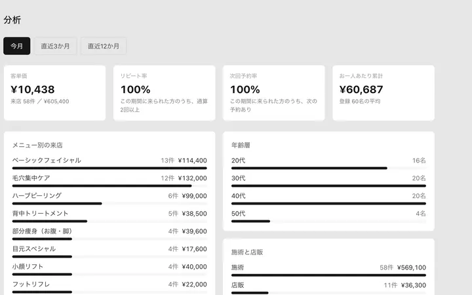This screenshot has height=295, width=472.
Task: Select the 30代 age row label
Action: [x=239, y=178]
